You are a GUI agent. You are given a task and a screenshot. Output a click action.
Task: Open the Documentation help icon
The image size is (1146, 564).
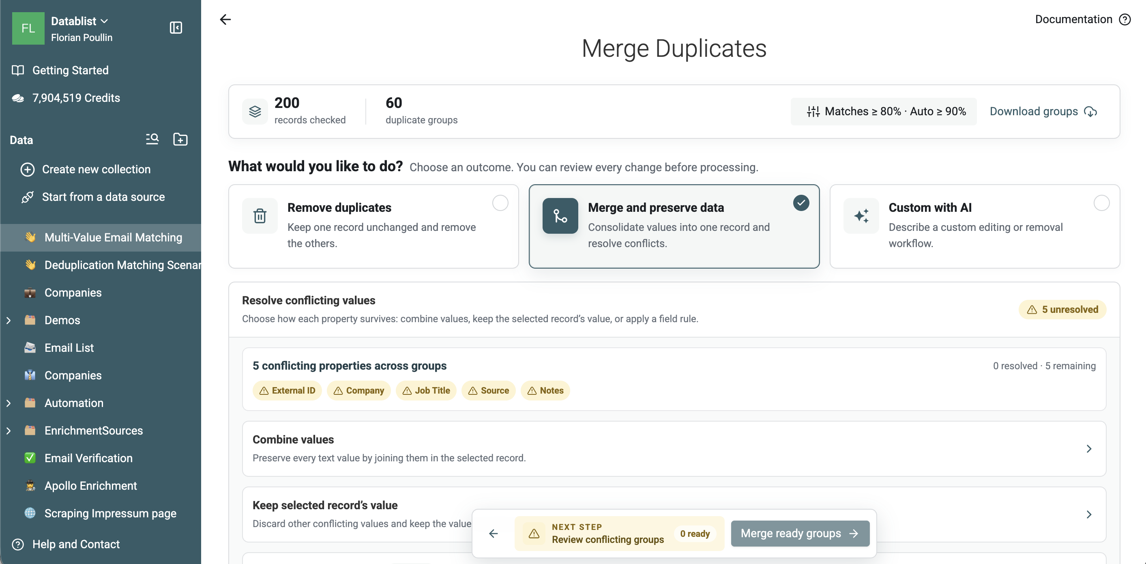pos(1125,19)
